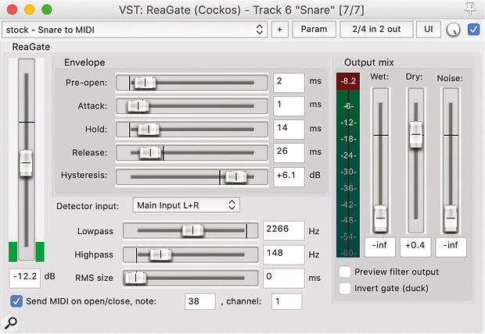Click the MIDI channel field showing 1
Screen dimensions: 485x334
pyautogui.click(x=286, y=301)
